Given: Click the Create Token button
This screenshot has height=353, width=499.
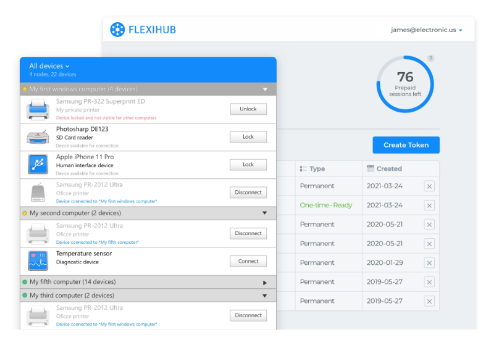Looking at the screenshot, I should click(x=406, y=145).
